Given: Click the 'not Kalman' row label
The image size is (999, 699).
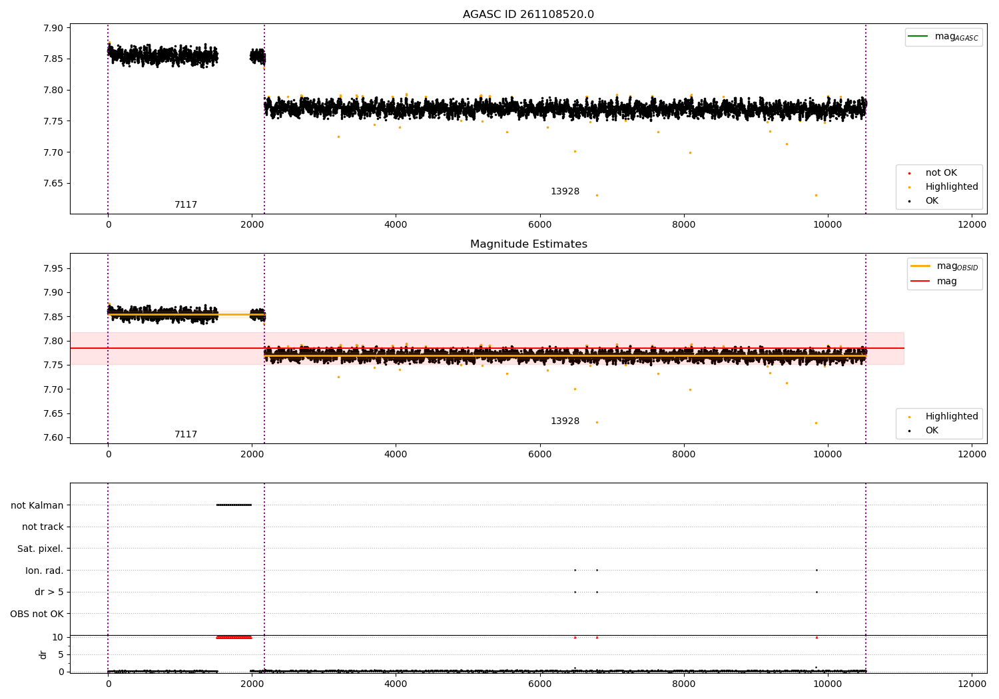Looking at the screenshot, I should pyautogui.click(x=37, y=505).
